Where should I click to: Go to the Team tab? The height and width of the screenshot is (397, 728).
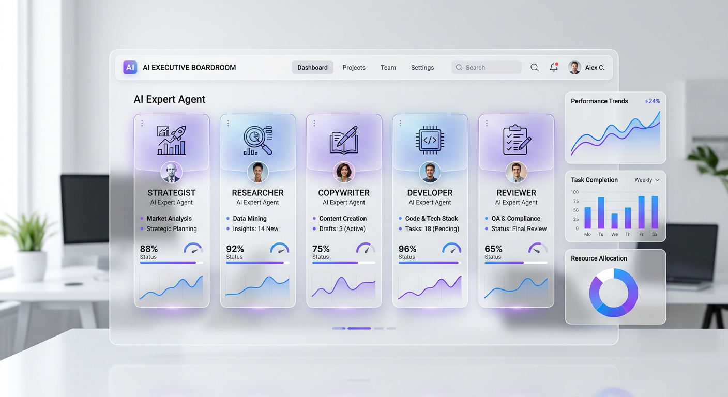click(x=388, y=68)
